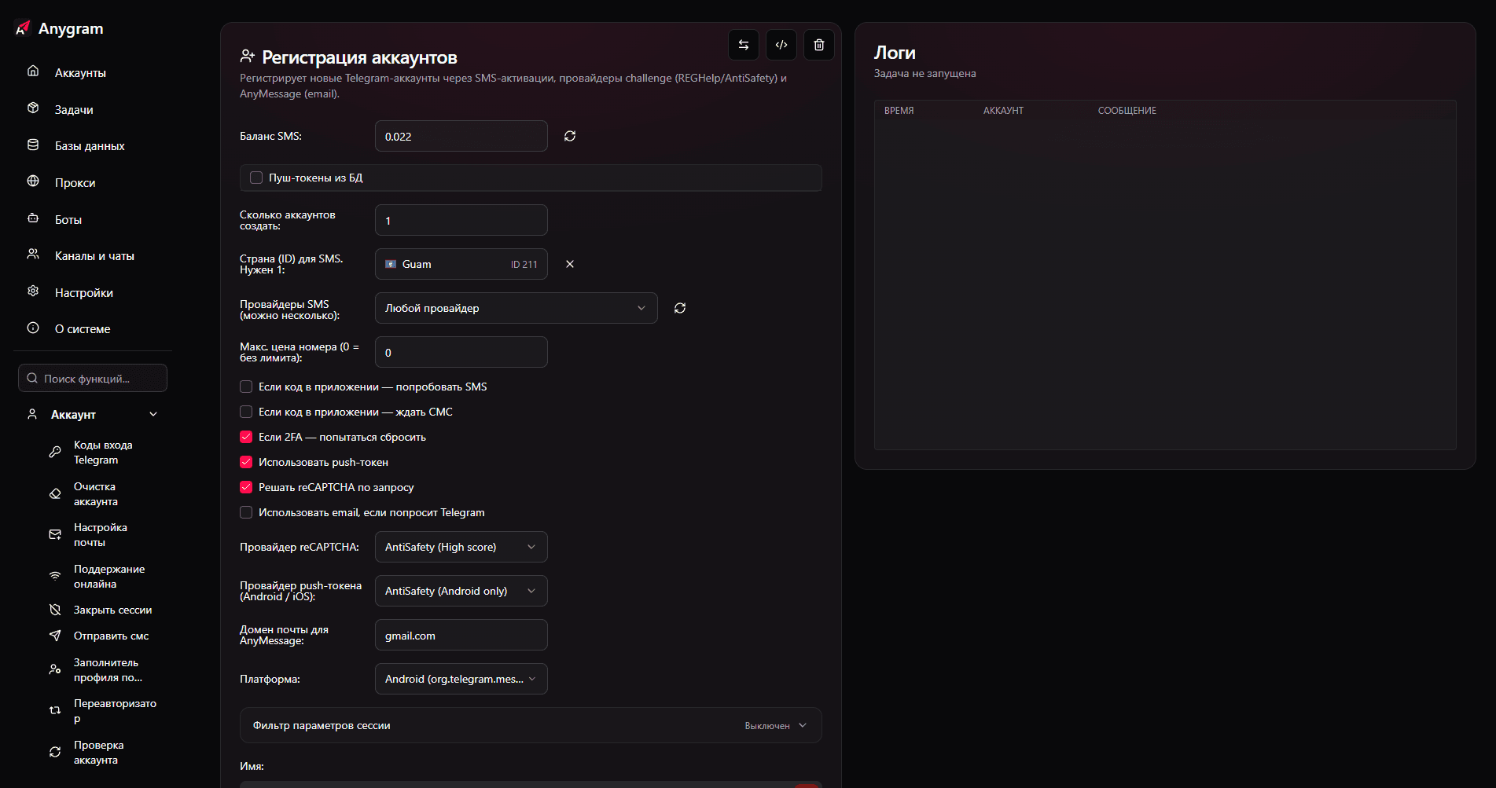
Task: Go to the Settings section
Action: 83,293
